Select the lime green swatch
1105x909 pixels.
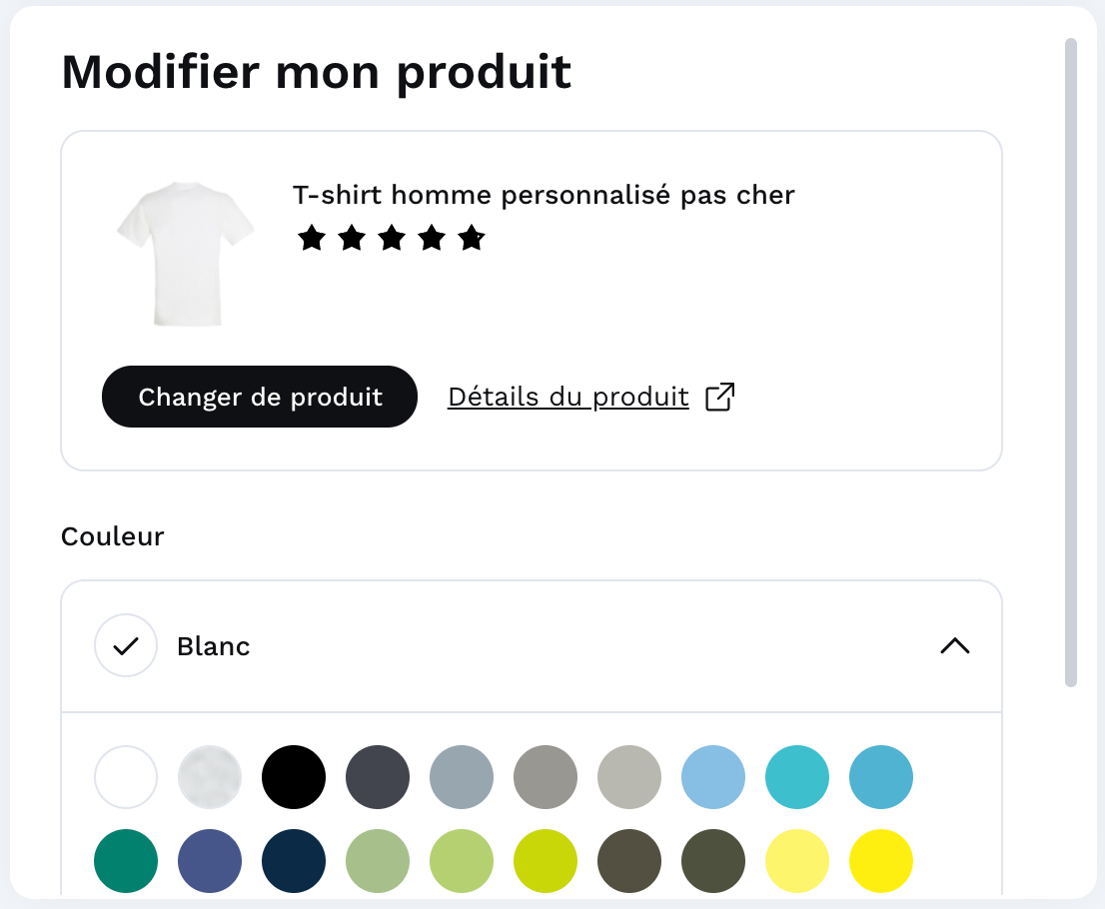546,859
